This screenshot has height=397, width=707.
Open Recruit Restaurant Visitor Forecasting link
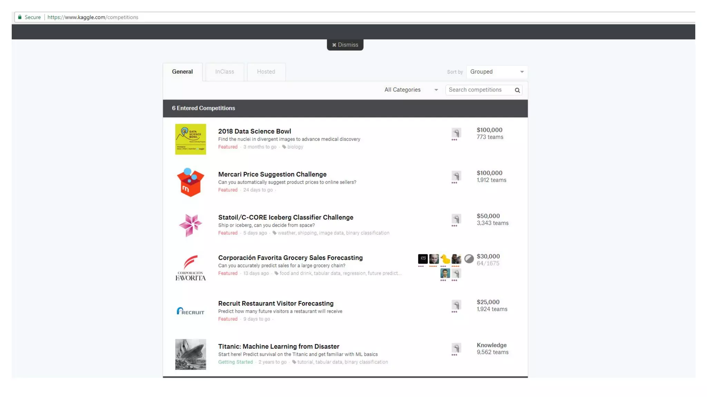click(275, 303)
